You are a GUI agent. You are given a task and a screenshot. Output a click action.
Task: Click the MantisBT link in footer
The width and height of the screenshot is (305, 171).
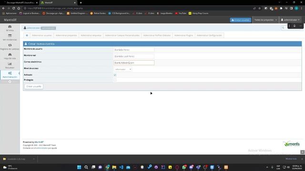pyautogui.click(x=39, y=142)
